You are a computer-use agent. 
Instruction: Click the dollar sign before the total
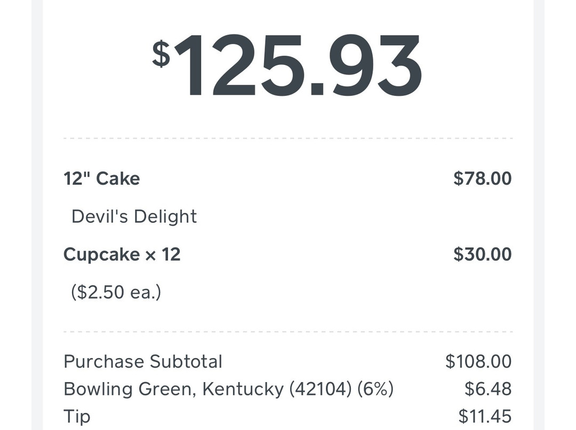(161, 54)
